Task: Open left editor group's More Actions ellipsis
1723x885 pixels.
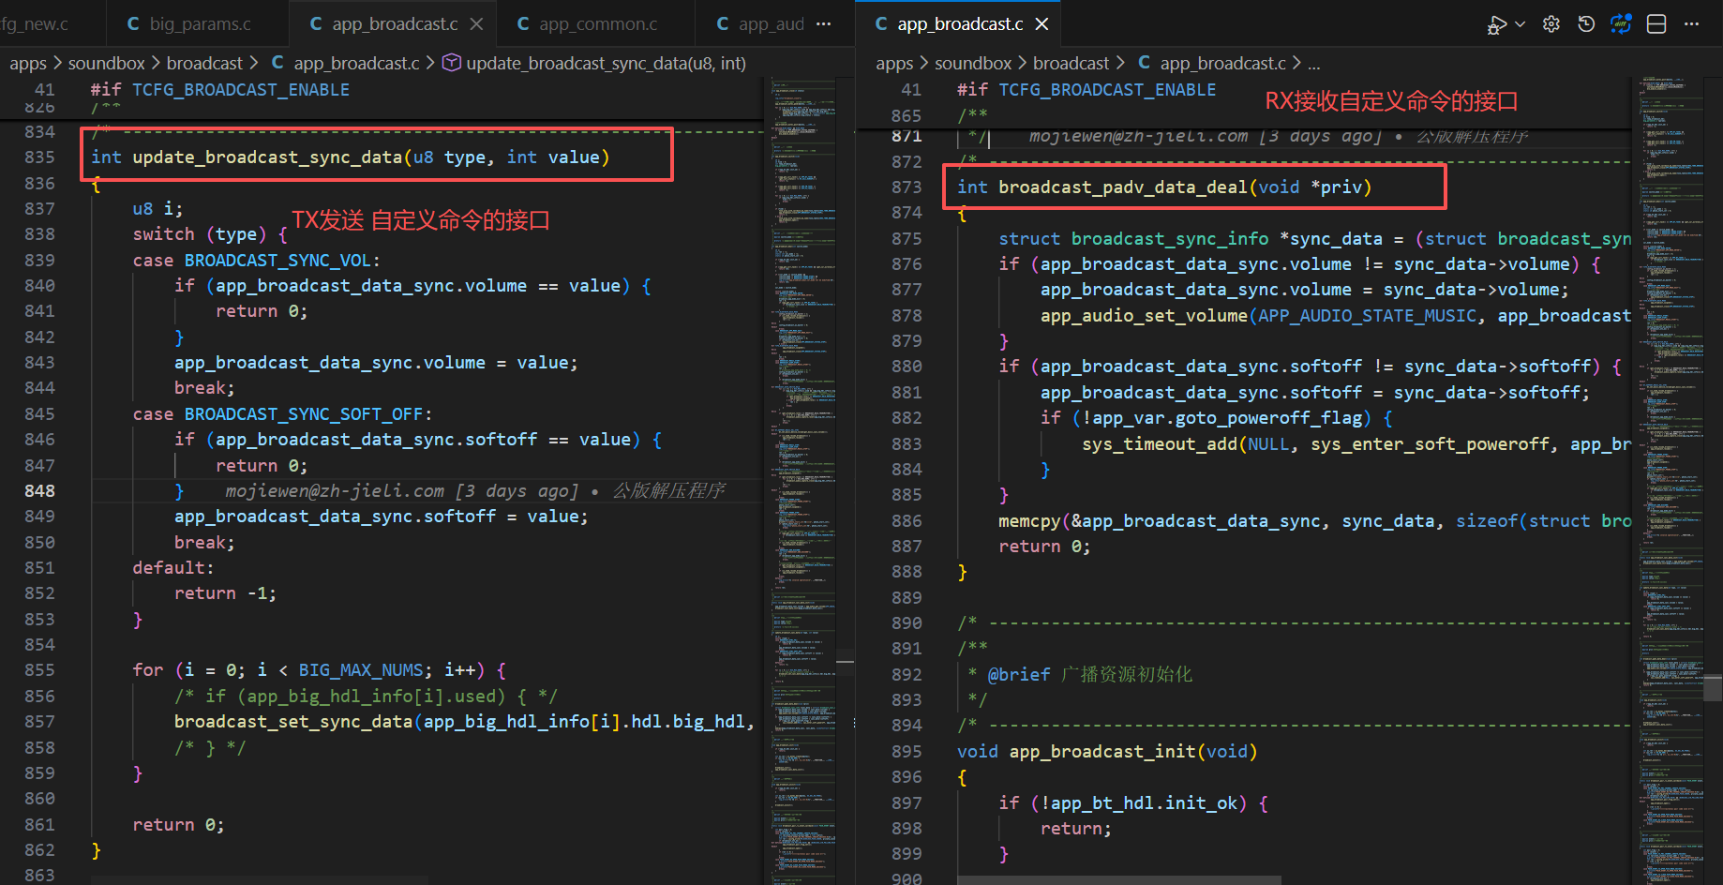Action: coord(824,24)
